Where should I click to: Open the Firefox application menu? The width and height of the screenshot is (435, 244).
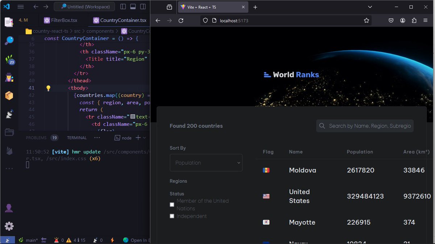pyautogui.click(x=426, y=21)
